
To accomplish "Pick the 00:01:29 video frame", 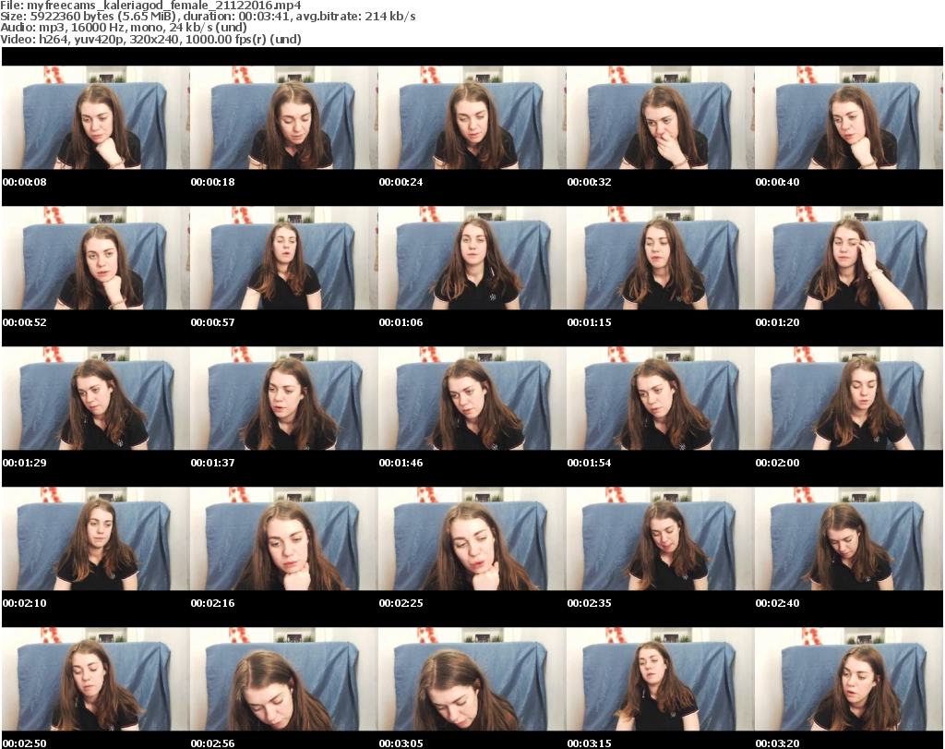I will [x=96, y=399].
